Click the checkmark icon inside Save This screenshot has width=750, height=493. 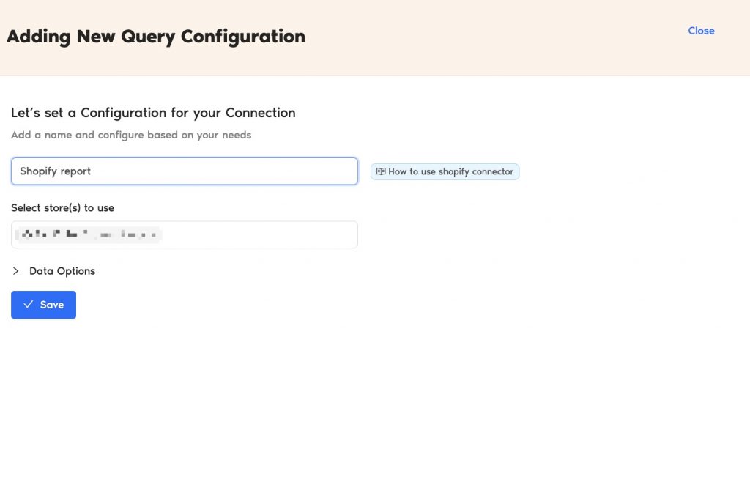28,305
